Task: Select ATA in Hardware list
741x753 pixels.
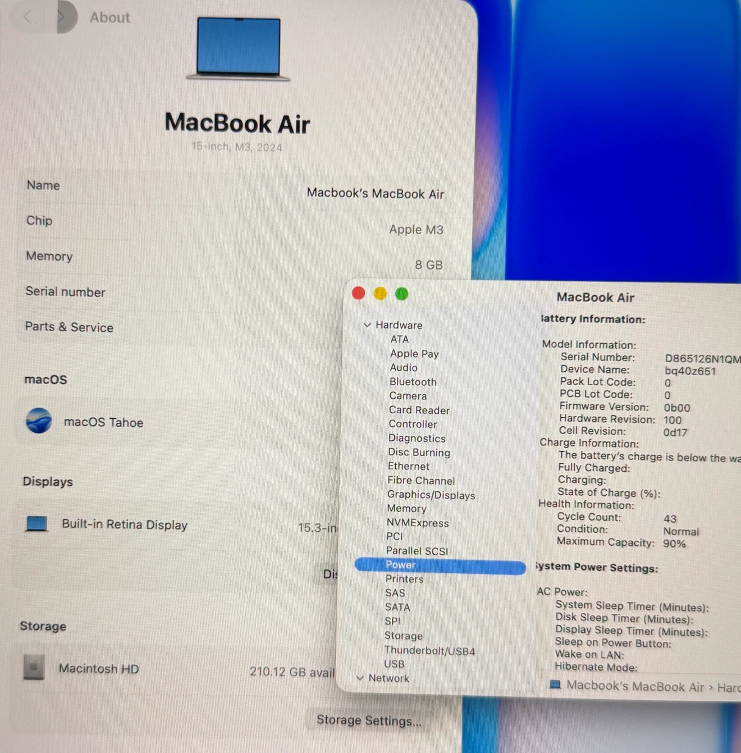Action: (x=400, y=339)
